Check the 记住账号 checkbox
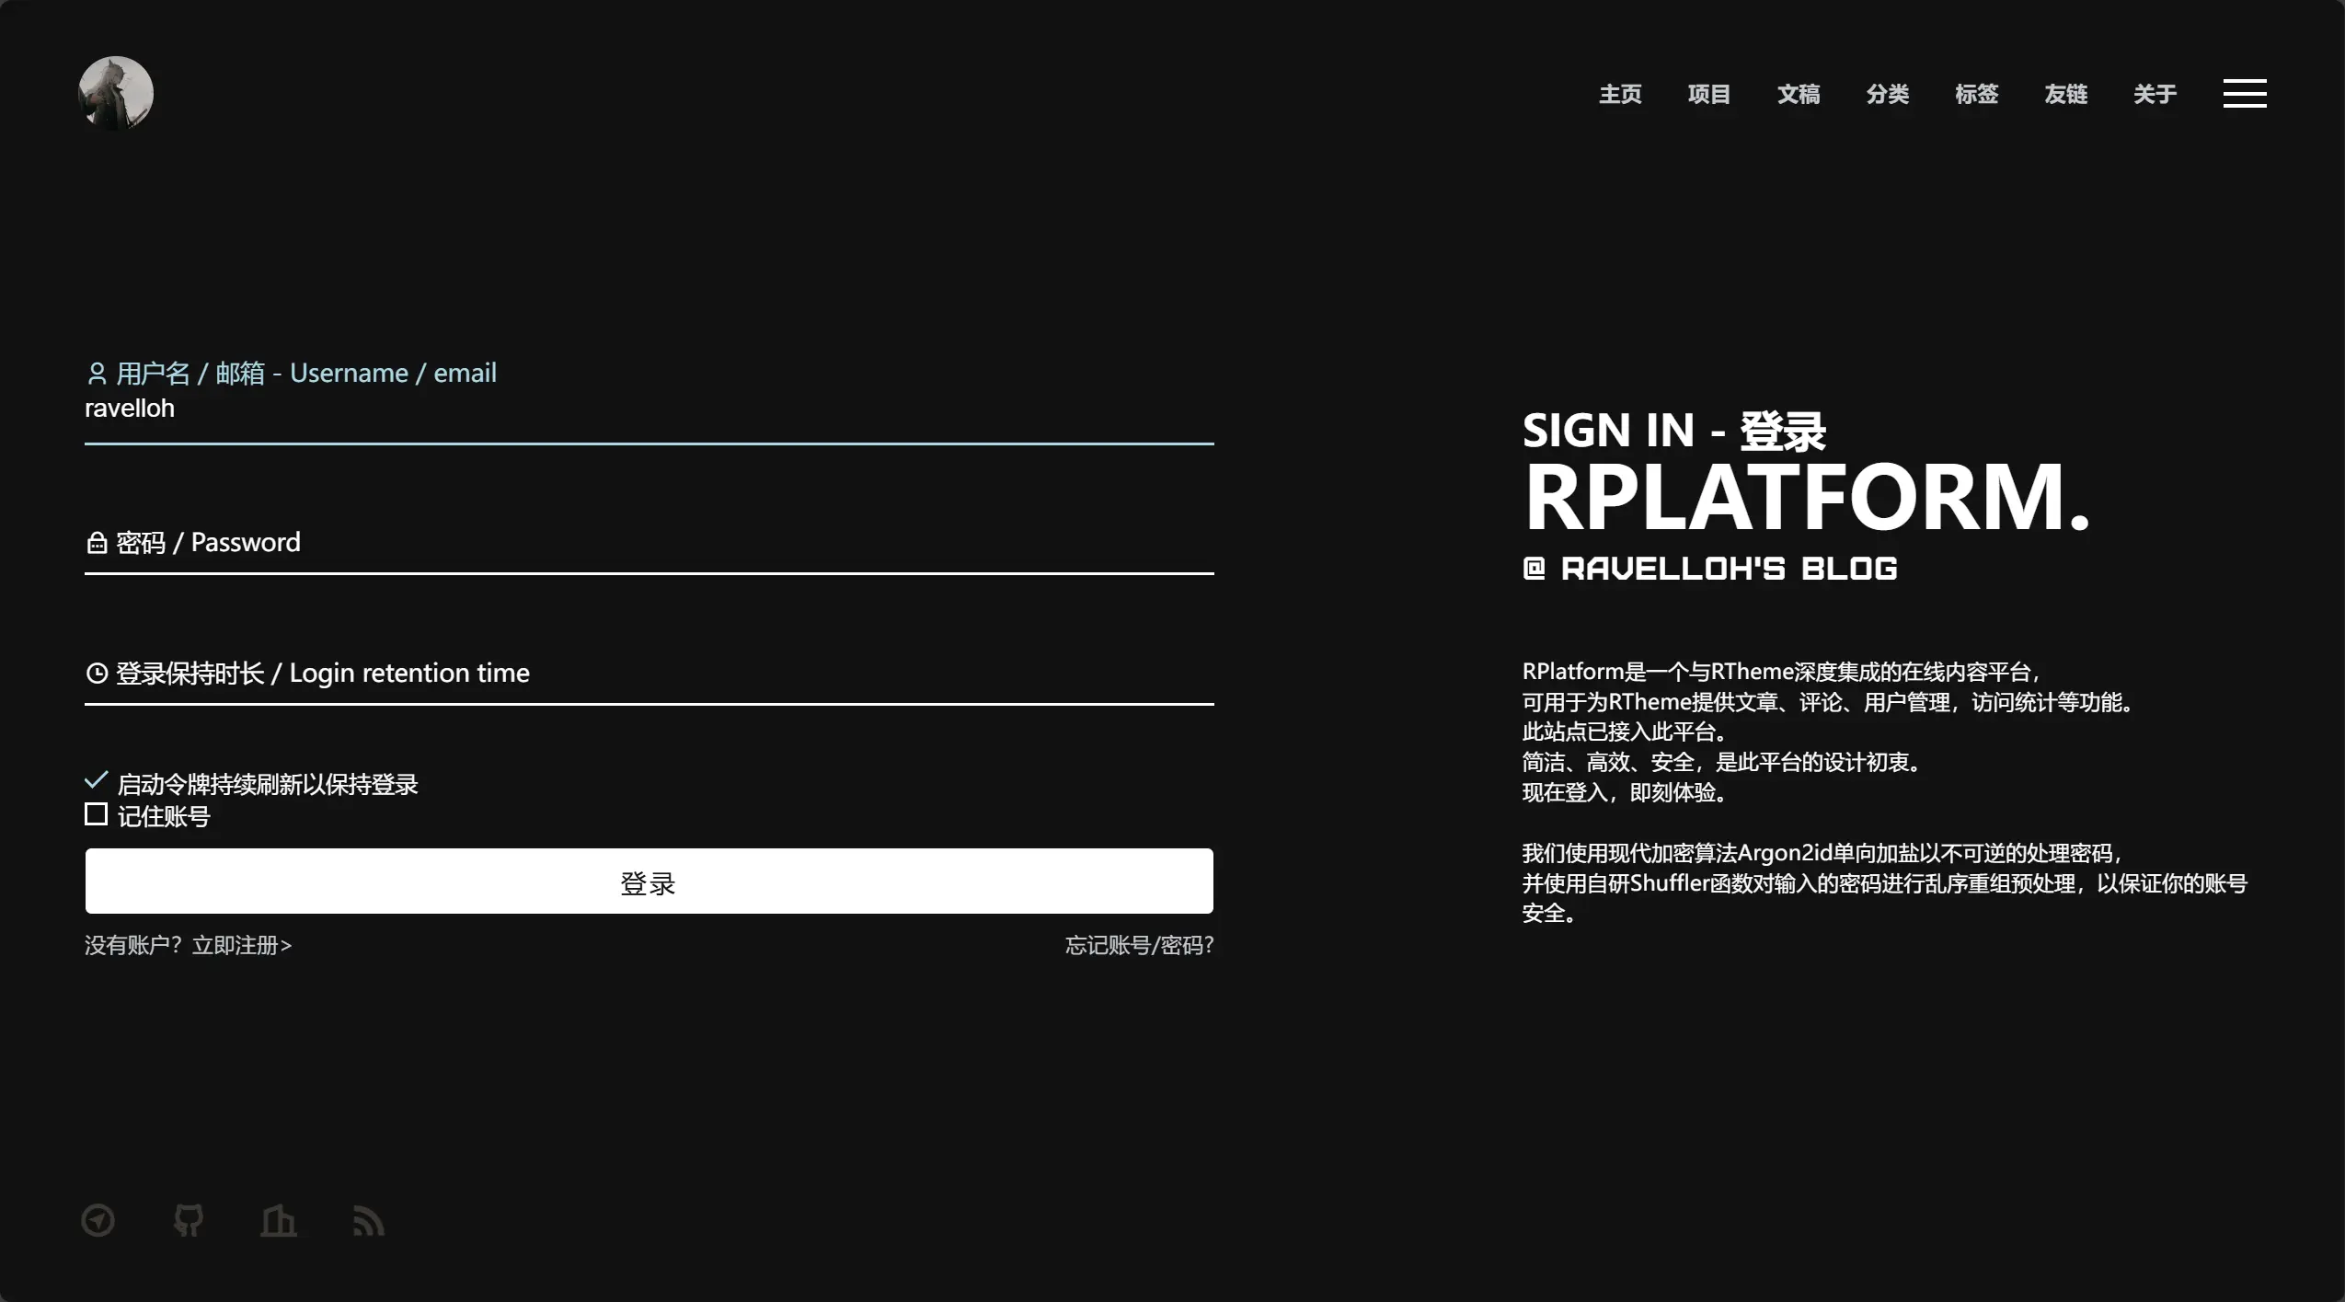The height and width of the screenshot is (1302, 2345). click(96, 814)
